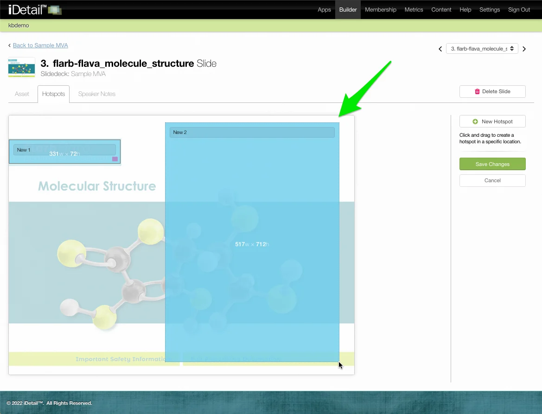This screenshot has height=414, width=542.
Task: Sign Out of the account
Action: 518,10
